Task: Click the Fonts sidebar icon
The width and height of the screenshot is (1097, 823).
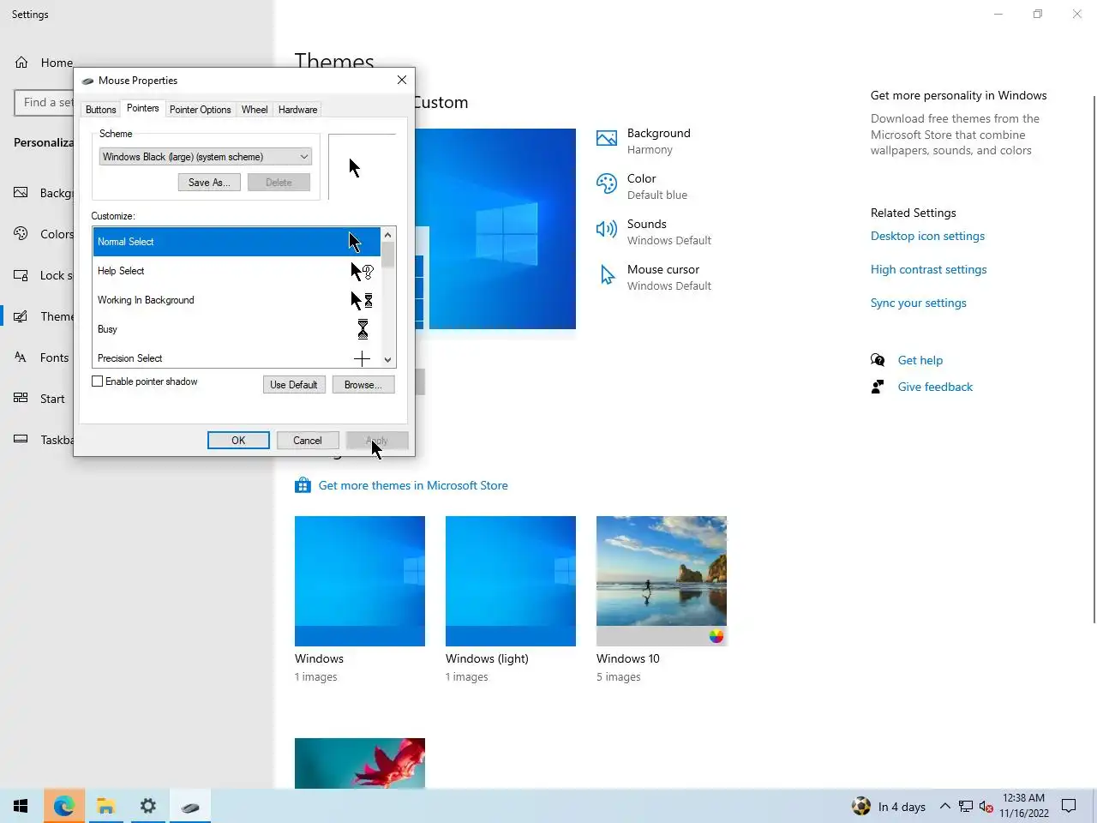Action: (x=21, y=357)
